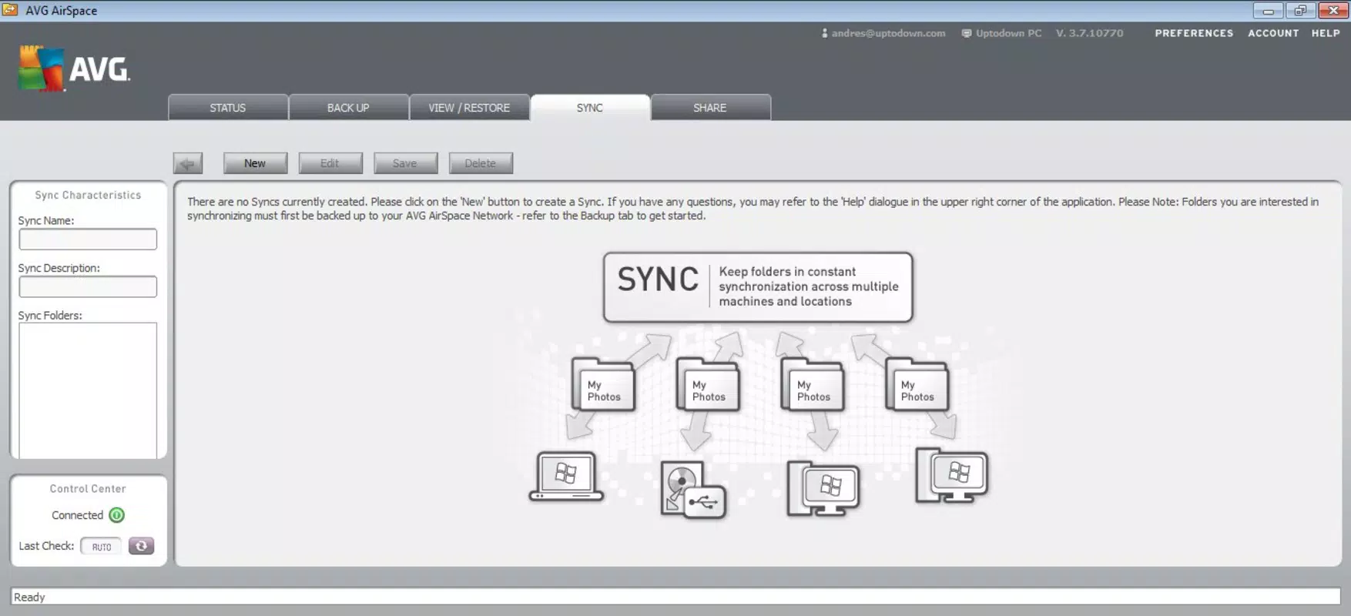Click the andres@uptodown.com account text
The width and height of the screenshot is (1351, 616).
pyautogui.click(x=888, y=33)
